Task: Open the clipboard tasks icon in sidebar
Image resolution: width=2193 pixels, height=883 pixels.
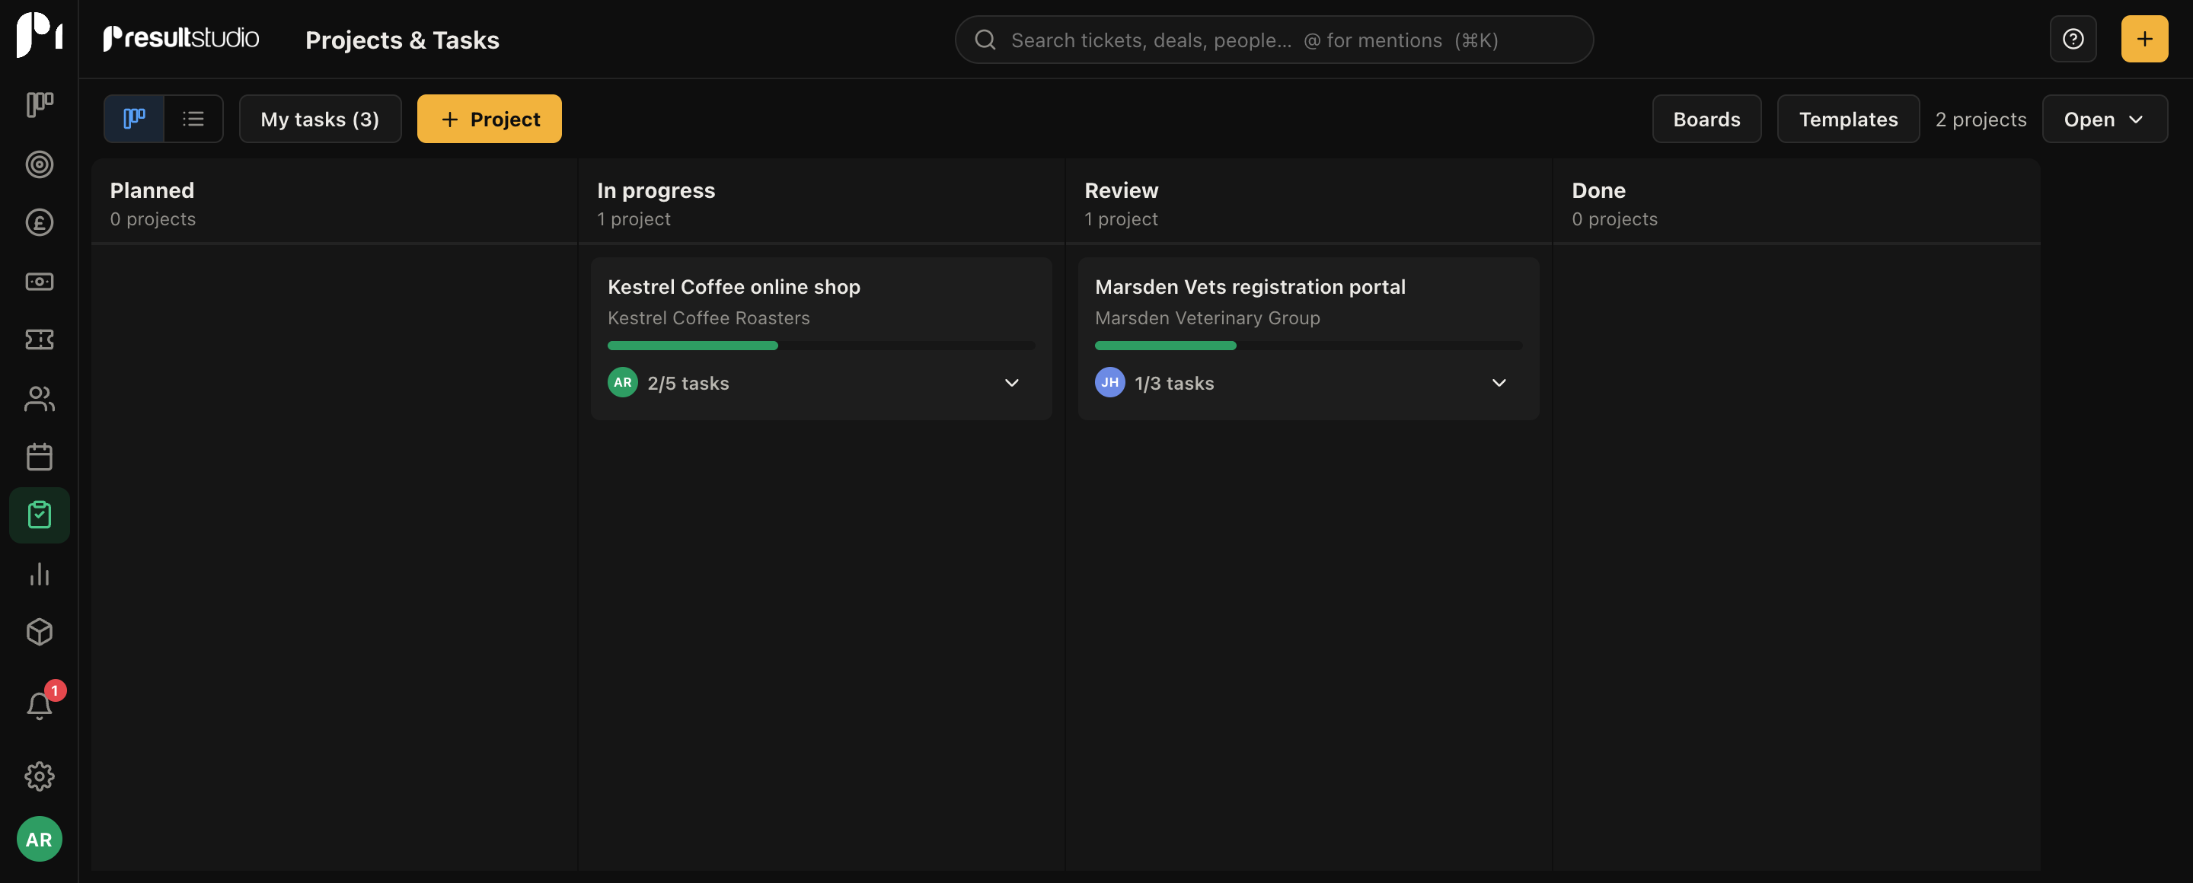Action: tap(39, 515)
